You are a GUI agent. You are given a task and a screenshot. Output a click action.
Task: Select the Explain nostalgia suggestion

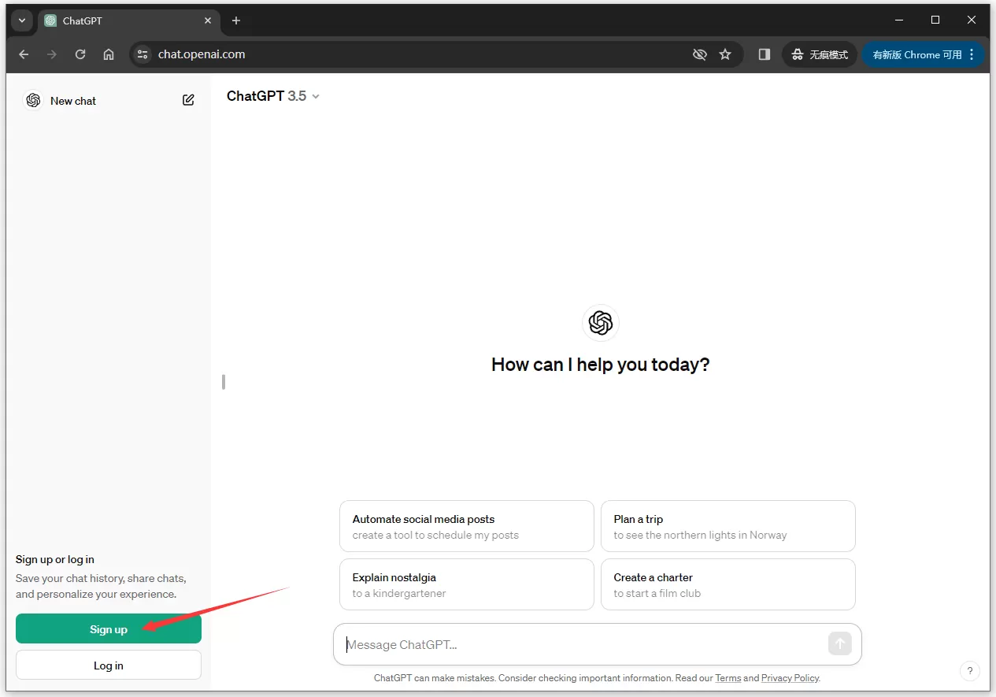point(467,584)
